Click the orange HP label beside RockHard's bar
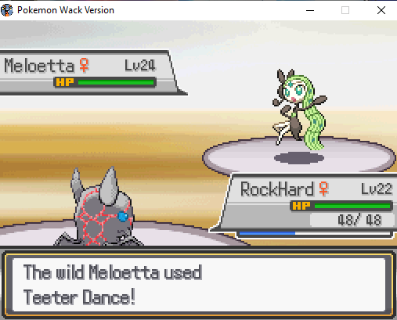 click(301, 206)
